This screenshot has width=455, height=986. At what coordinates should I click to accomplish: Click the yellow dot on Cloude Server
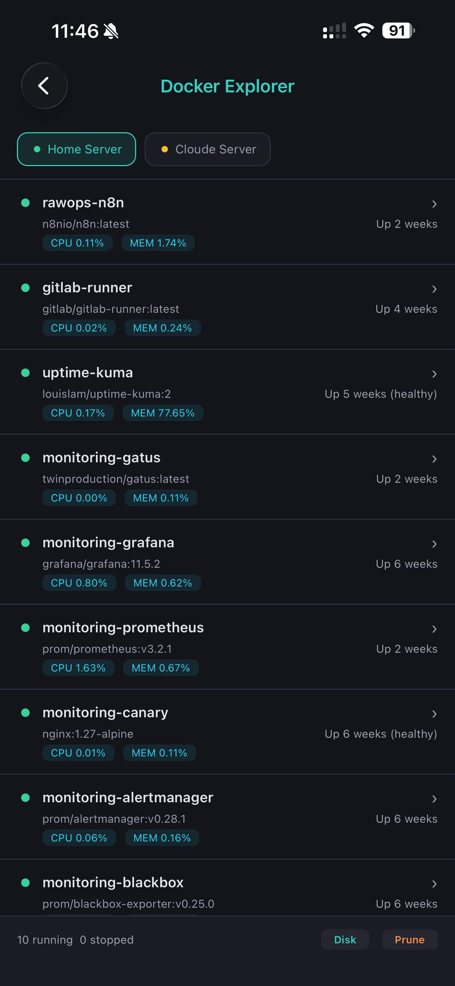165,149
